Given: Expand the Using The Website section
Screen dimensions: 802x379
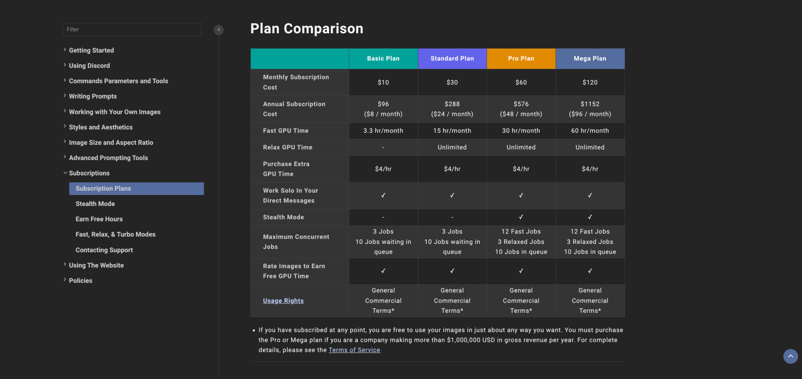Looking at the screenshot, I should 96,265.
